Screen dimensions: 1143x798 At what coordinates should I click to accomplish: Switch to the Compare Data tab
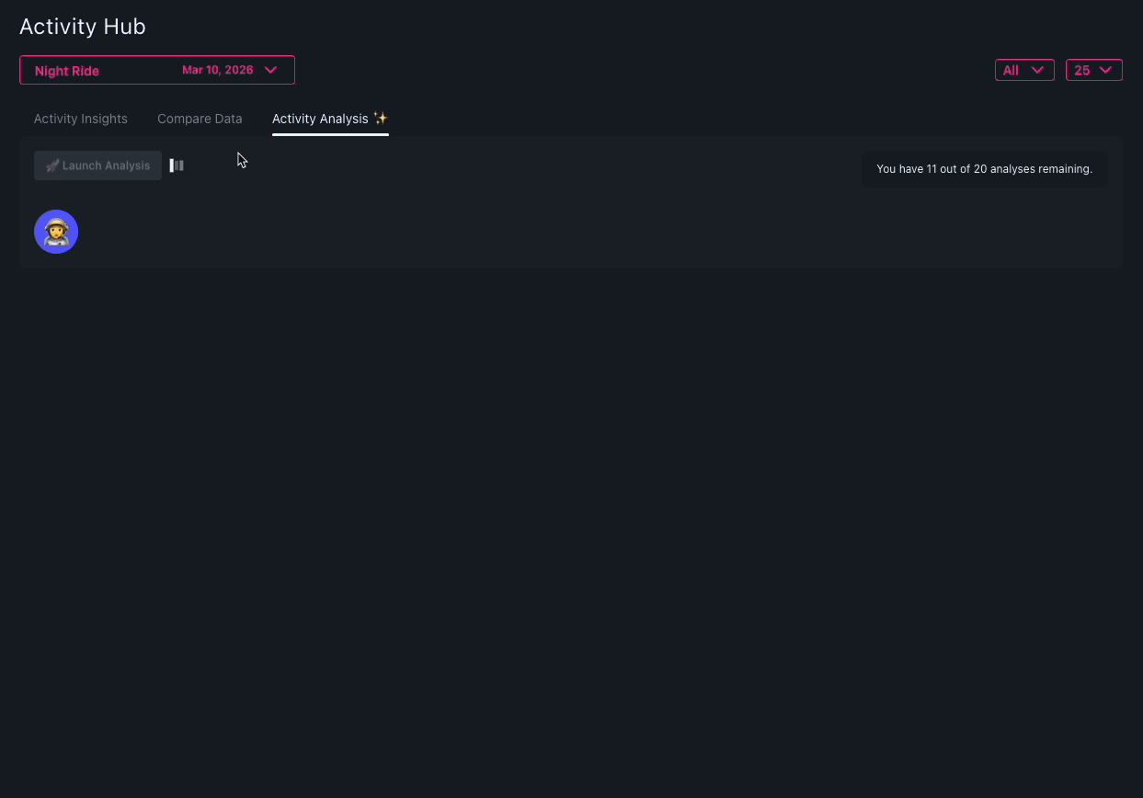coord(200,118)
